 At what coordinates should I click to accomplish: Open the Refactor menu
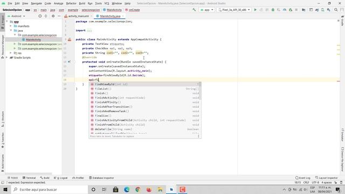pyautogui.click(x=71, y=3)
